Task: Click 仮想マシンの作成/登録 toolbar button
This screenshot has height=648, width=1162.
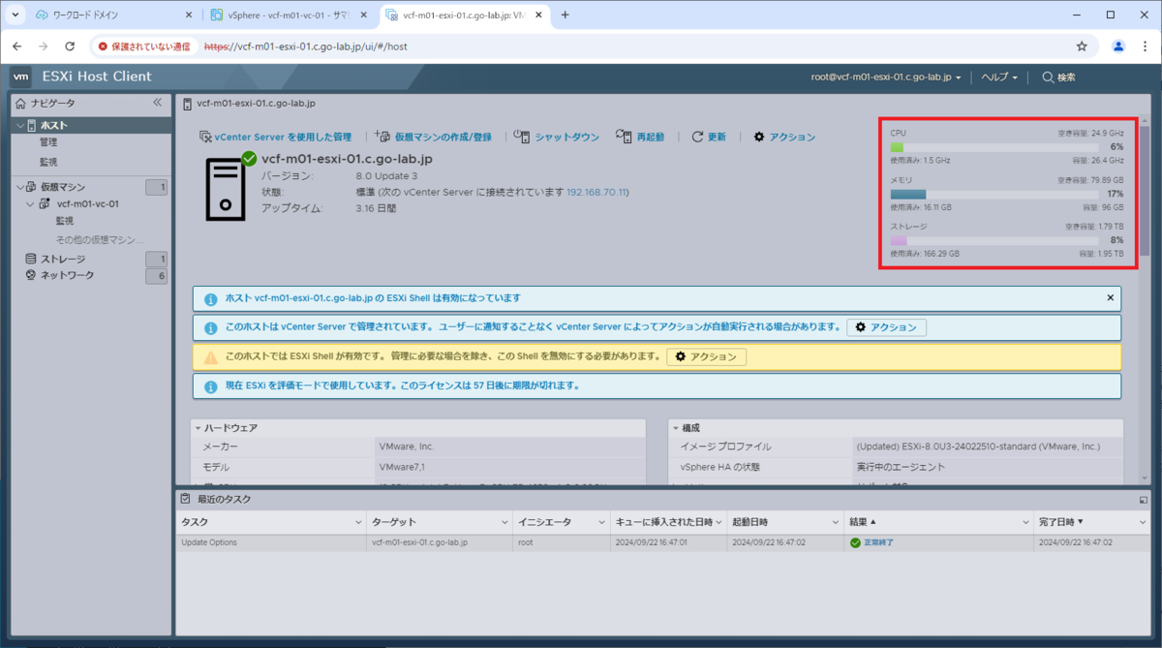Action: [433, 138]
